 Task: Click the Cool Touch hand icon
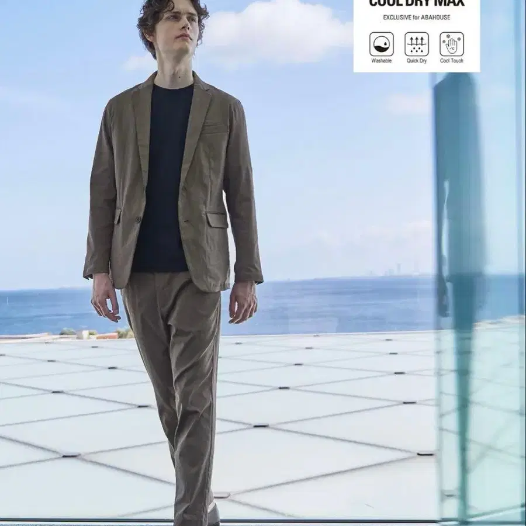tap(451, 44)
